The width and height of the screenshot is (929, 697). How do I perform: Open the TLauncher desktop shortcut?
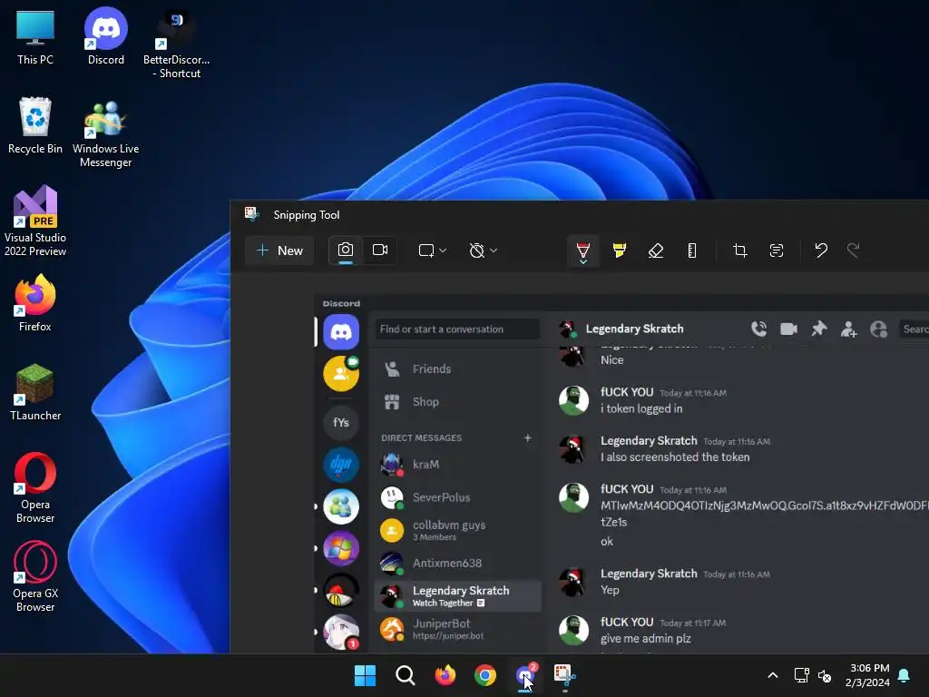coord(35,391)
